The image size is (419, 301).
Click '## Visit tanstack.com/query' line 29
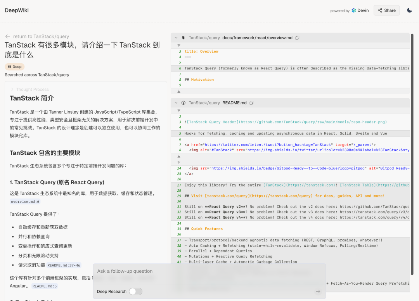click(284, 196)
